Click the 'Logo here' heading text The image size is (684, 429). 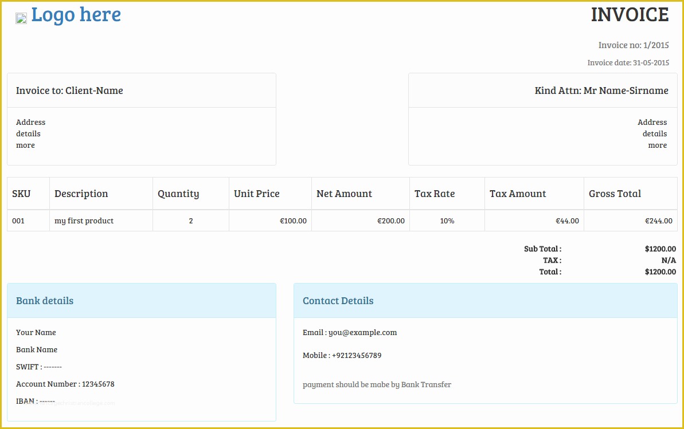pos(76,14)
